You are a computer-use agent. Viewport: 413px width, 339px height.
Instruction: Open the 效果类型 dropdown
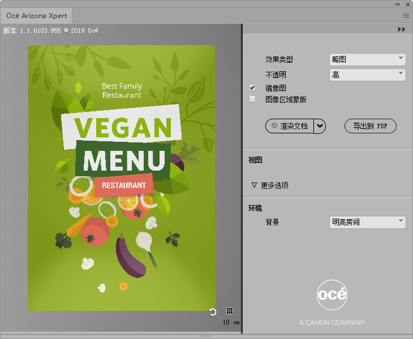(x=367, y=59)
